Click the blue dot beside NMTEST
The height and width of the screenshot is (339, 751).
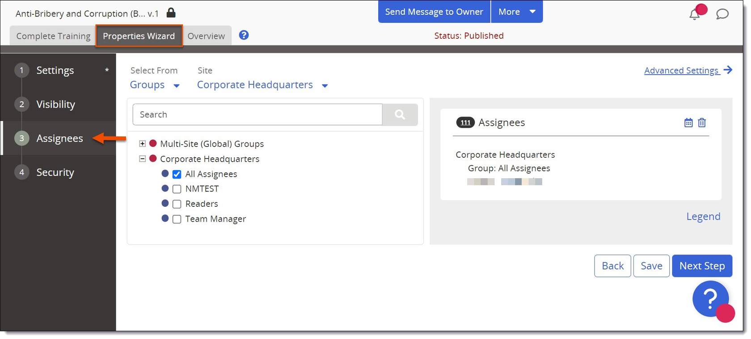tap(165, 188)
